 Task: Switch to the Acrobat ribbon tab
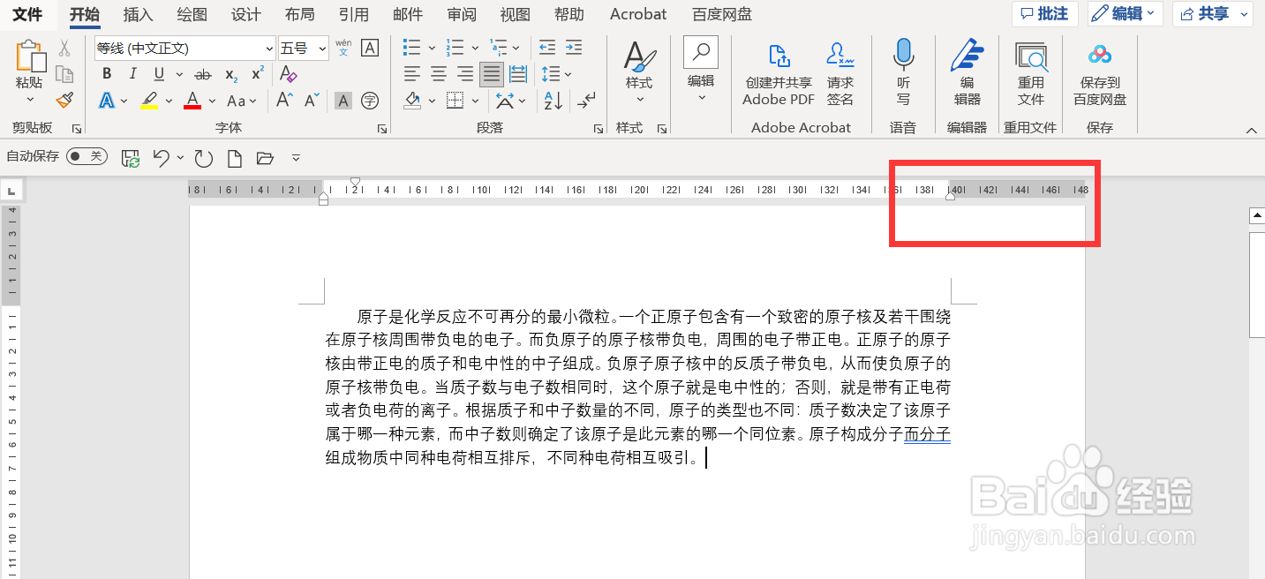[637, 14]
